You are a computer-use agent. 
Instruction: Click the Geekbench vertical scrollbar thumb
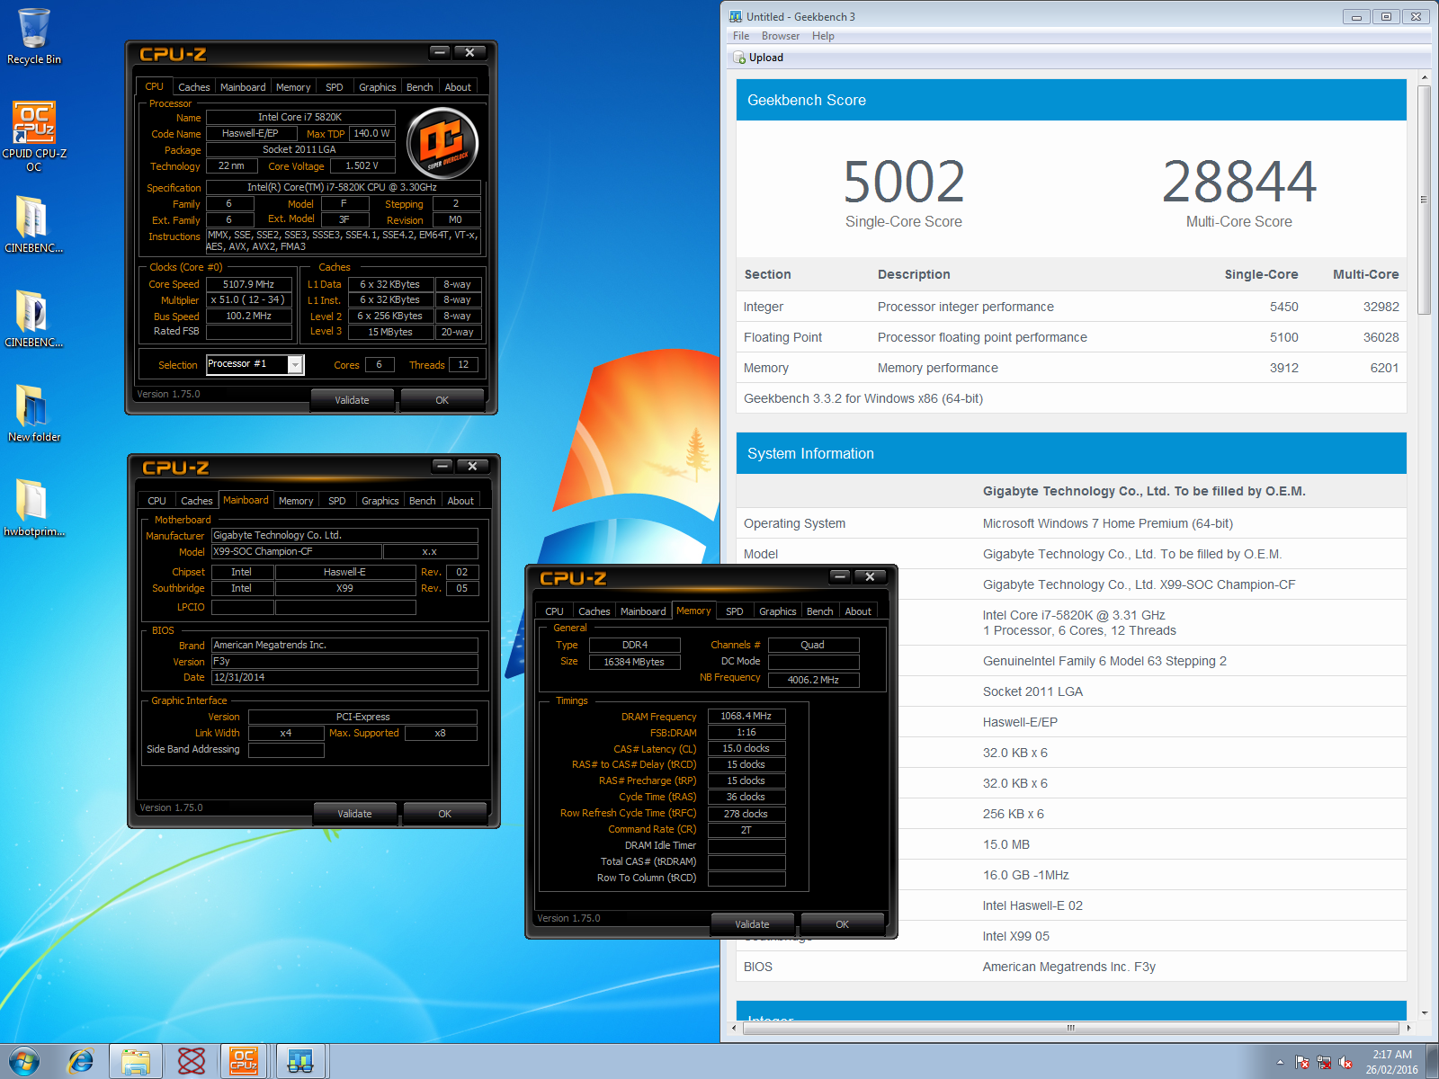coord(1424,200)
